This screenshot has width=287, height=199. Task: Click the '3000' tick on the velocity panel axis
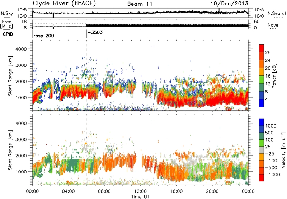[21, 139]
